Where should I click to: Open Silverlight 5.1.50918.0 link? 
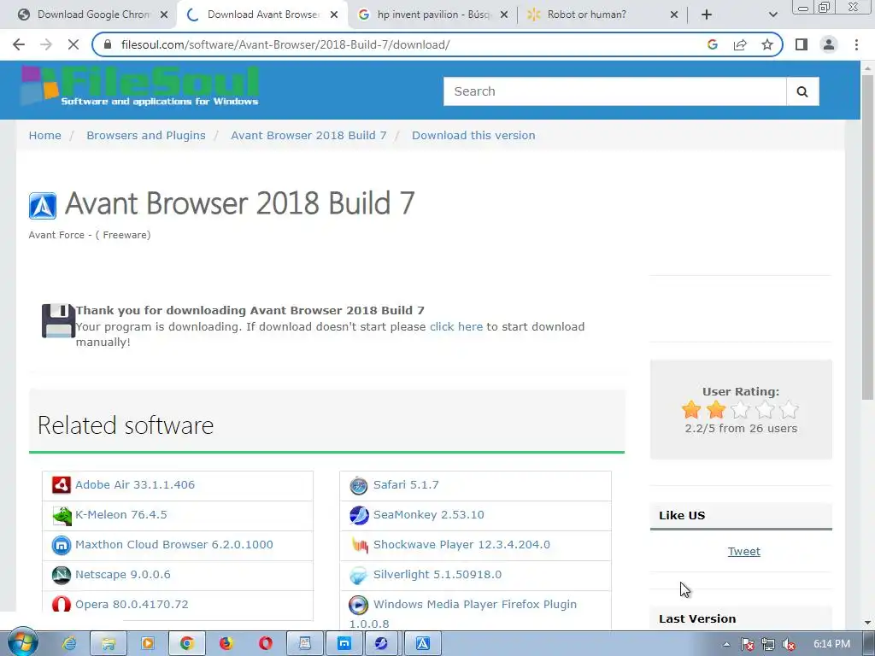[x=437, y=575]
